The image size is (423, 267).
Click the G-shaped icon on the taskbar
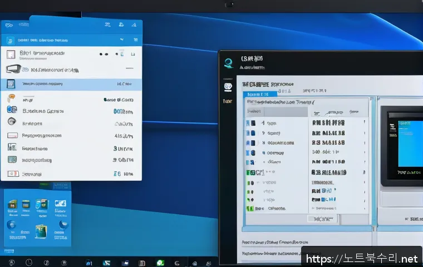177,263
